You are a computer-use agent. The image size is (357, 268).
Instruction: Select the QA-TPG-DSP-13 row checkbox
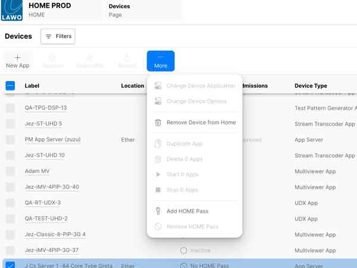[10, 108]
